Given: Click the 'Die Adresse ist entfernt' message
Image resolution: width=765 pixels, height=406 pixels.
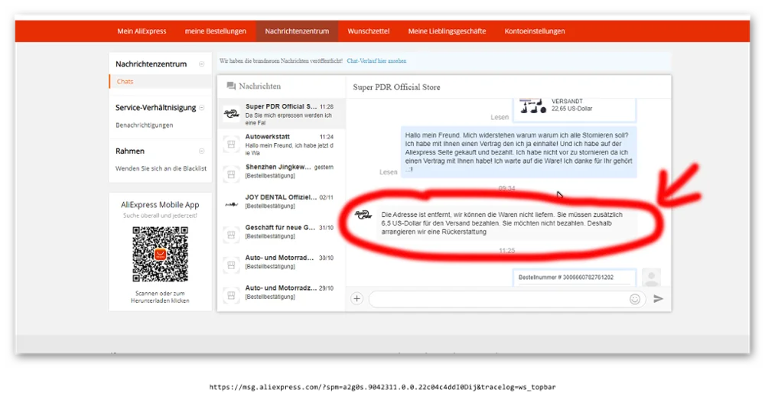Looking at the screenshot, I should (506, 223).
